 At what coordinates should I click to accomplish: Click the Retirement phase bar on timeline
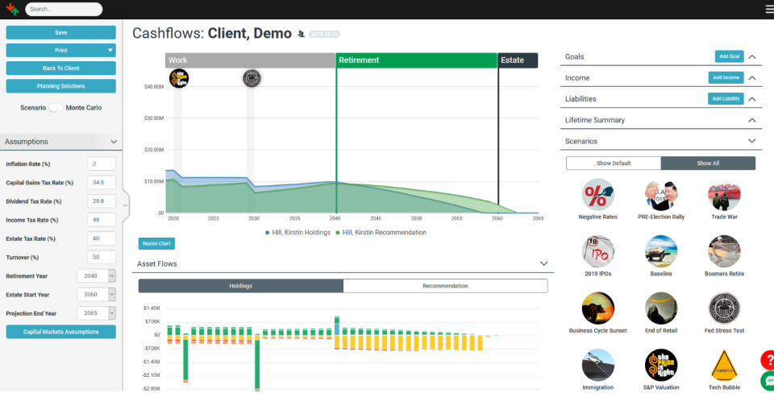pos(416,60)
